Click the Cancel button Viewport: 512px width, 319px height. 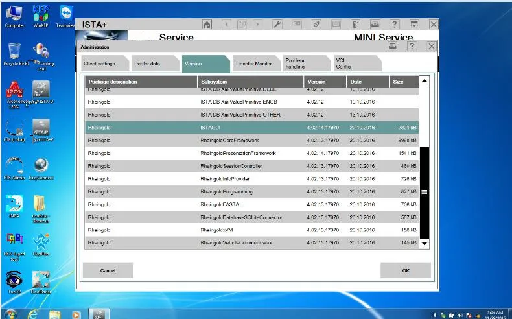tap(108, 270)
